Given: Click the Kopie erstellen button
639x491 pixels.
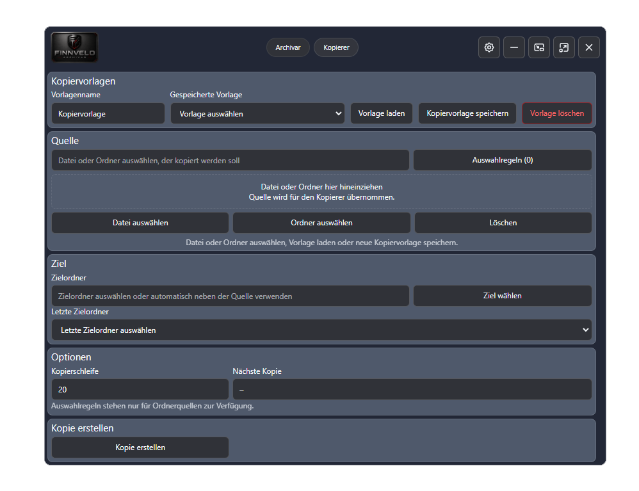Looking at the screenshot, I should pos(140,447).
